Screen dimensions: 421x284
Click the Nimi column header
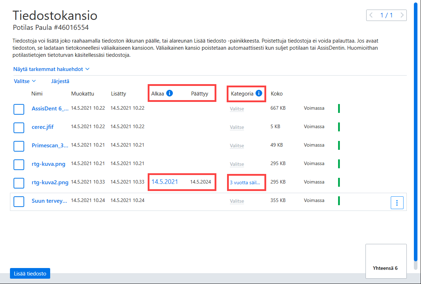[x=37, y=94]
